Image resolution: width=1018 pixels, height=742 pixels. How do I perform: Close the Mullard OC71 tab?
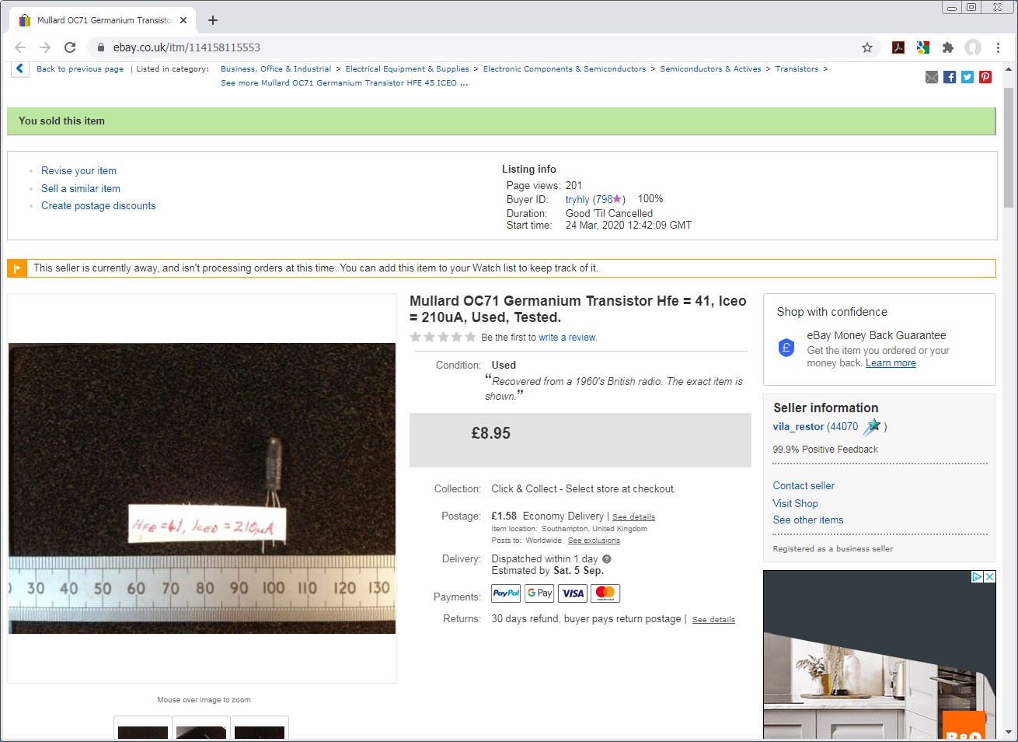[183, 20]
